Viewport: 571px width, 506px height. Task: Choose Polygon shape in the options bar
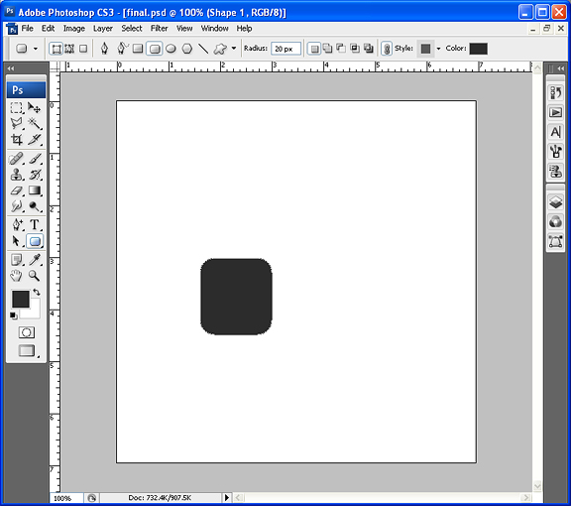point(187,49)
